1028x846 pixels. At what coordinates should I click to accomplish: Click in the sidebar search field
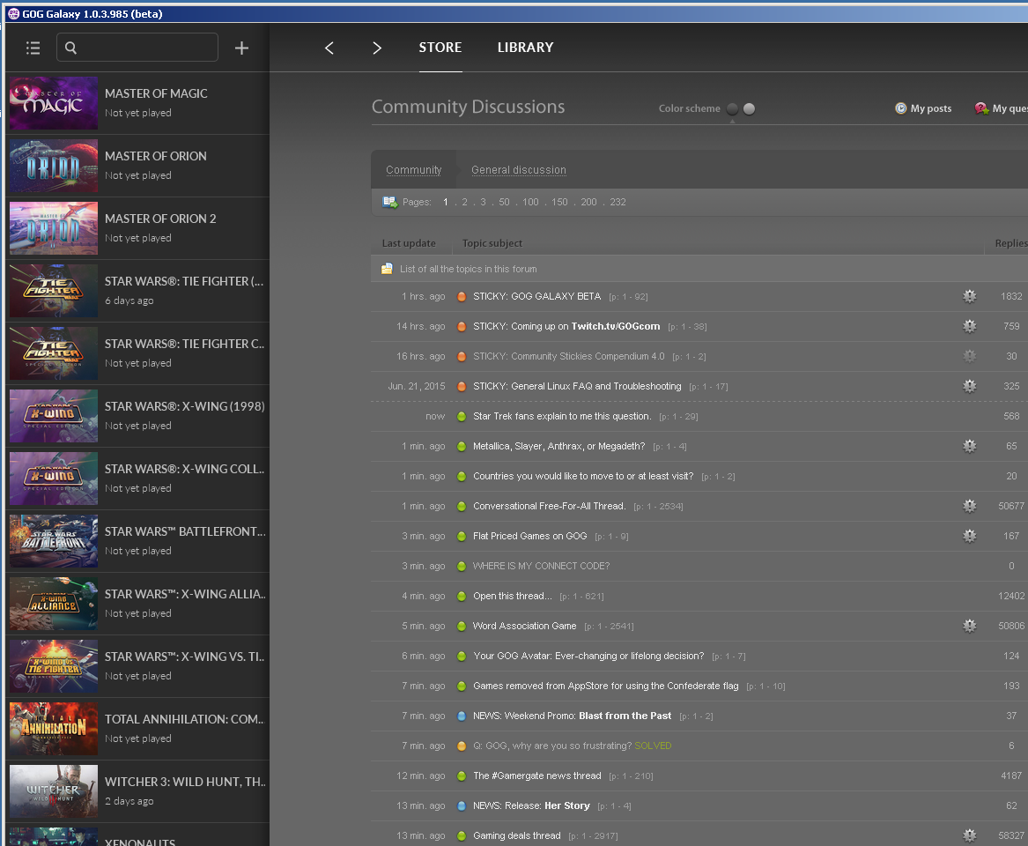tap(137, 48)
